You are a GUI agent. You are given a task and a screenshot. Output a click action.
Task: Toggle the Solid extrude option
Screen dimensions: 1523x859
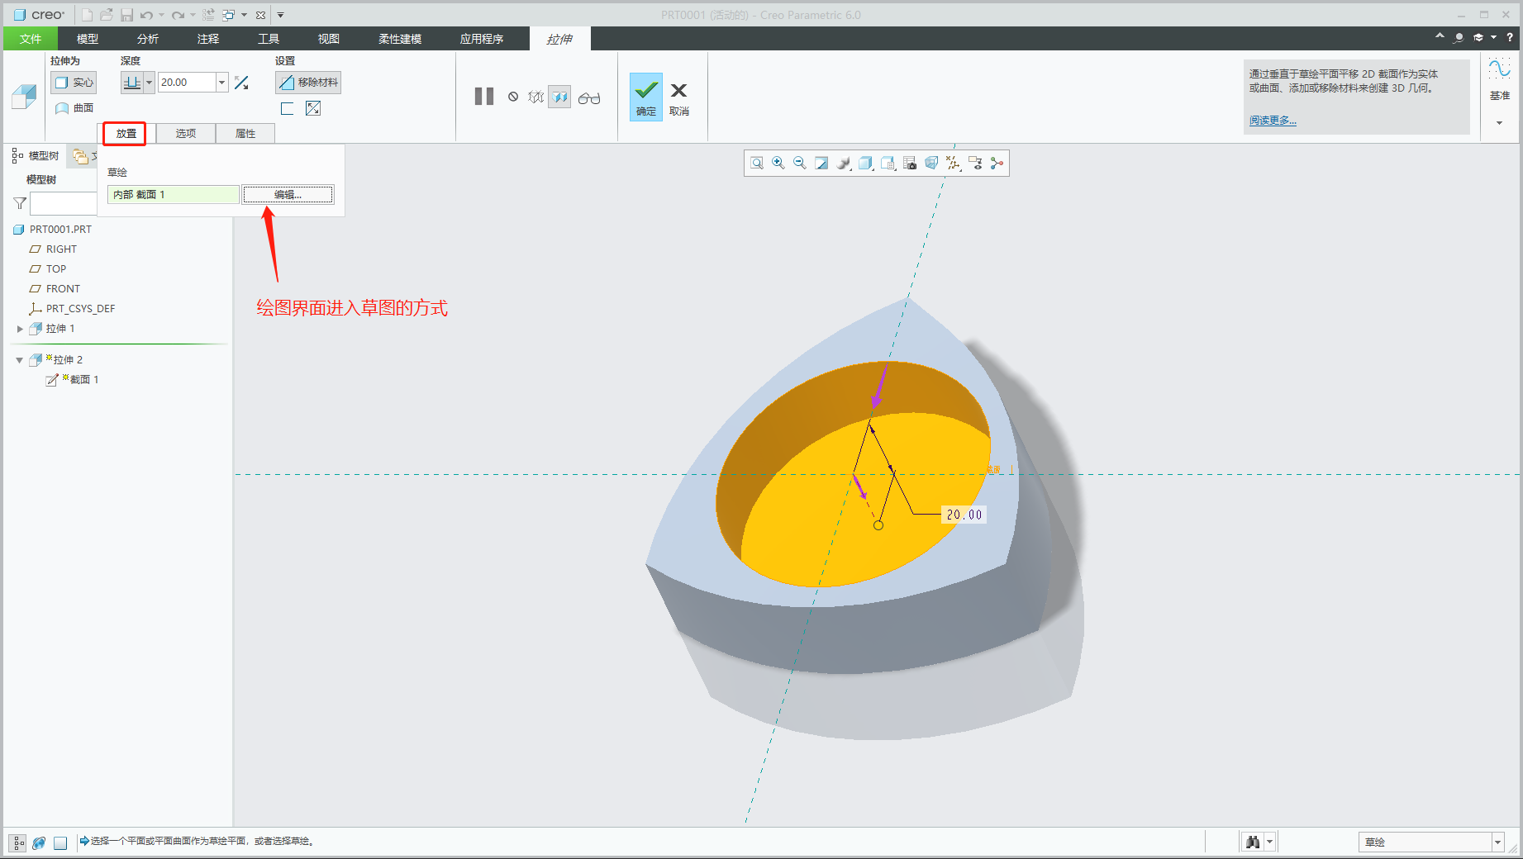click(x=74, y=83)
